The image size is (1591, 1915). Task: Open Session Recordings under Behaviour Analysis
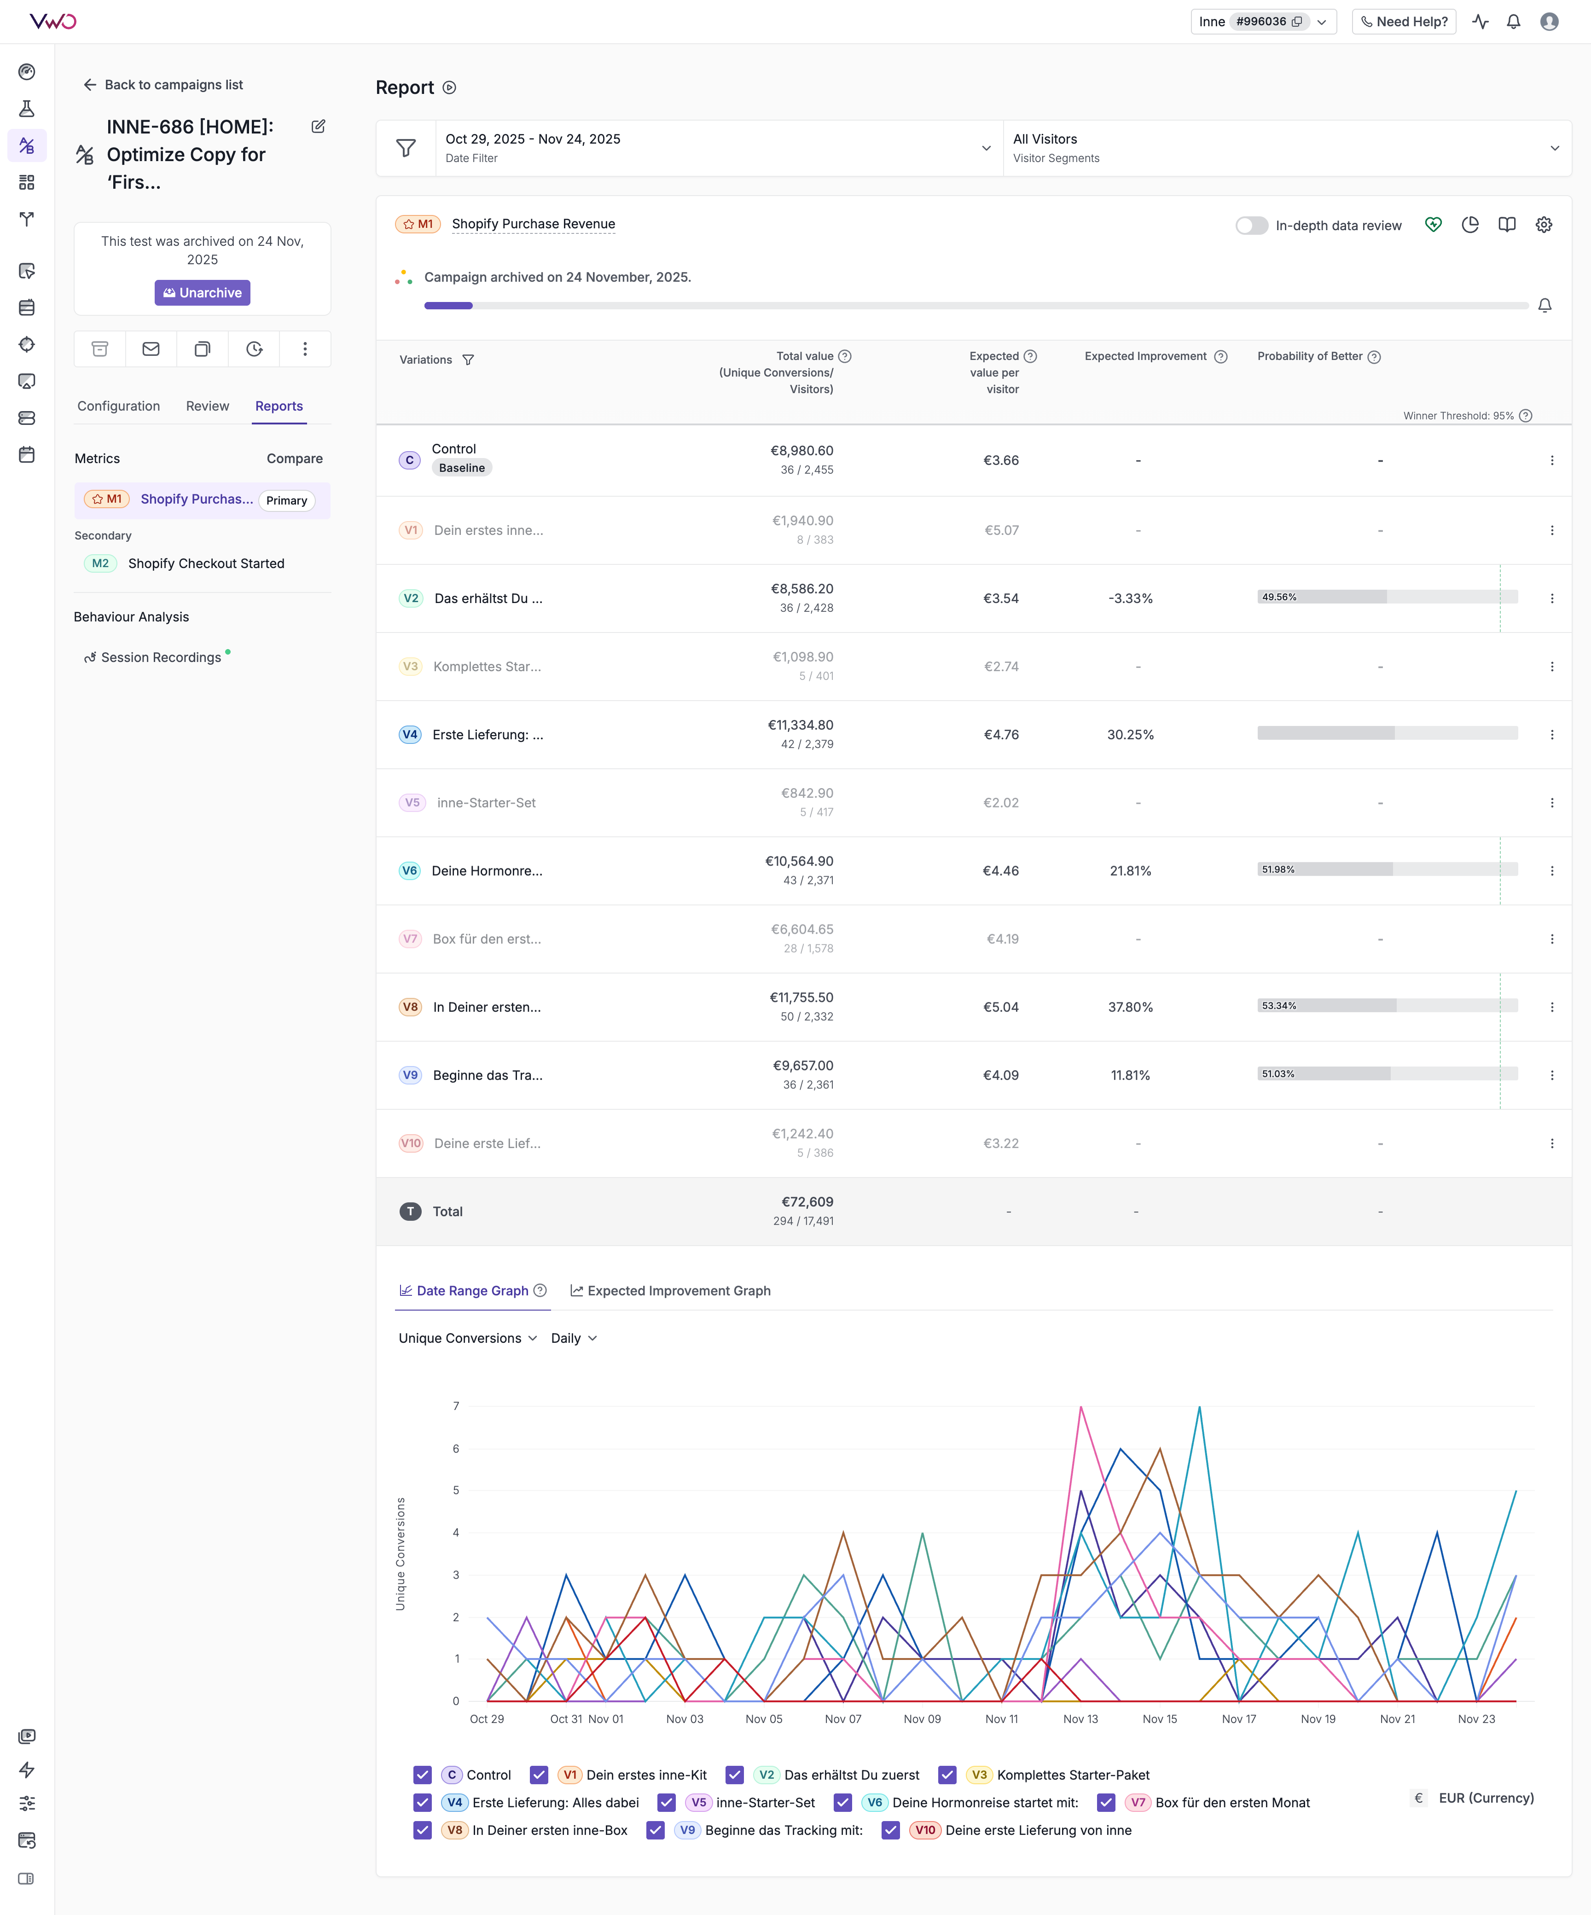[x=161, y=657]
